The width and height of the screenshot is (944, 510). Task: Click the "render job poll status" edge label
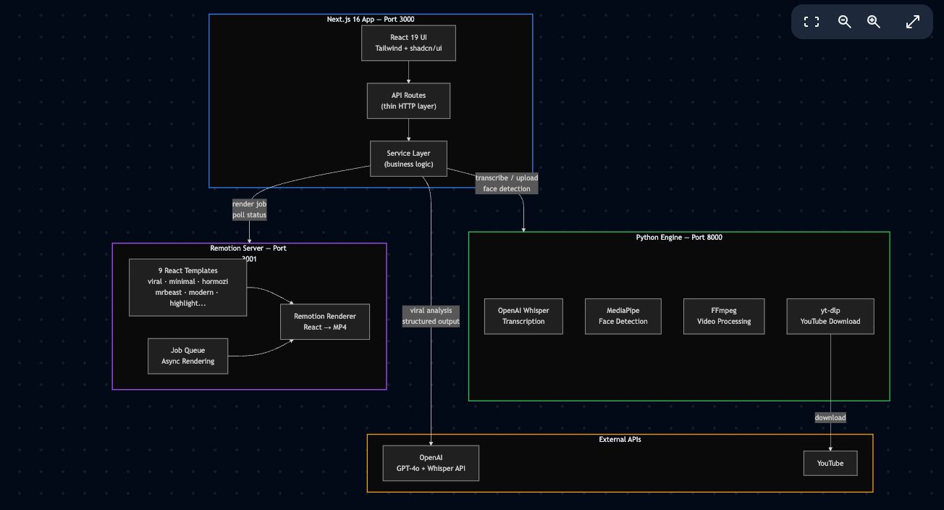click(x=249, y=209)
